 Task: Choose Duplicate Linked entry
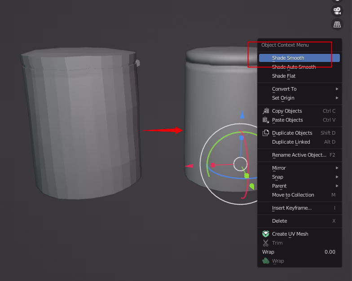coord(299,142)
